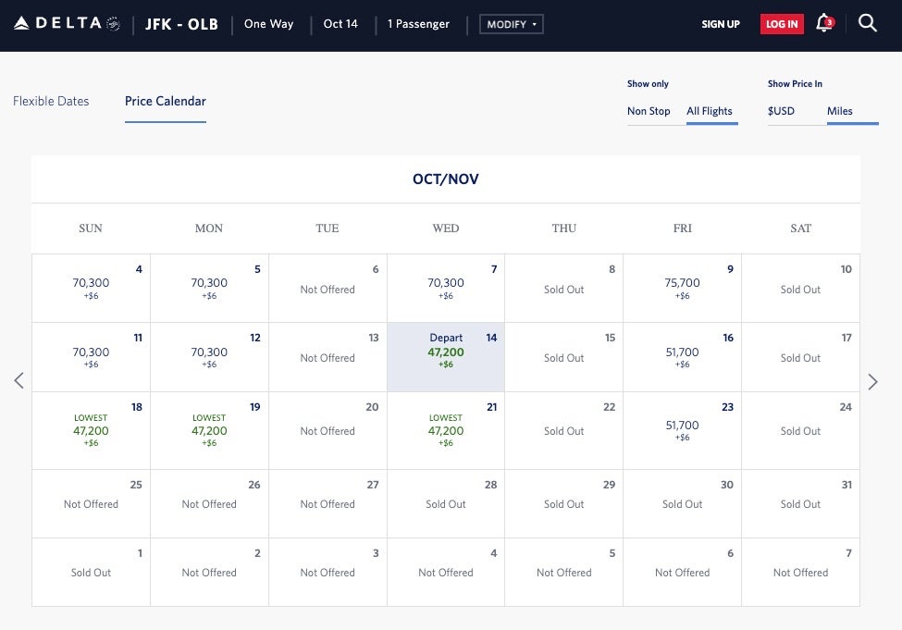Open the MODIFY search panel
This screenshot has width=902, height=630.
(x=511, y=24)
